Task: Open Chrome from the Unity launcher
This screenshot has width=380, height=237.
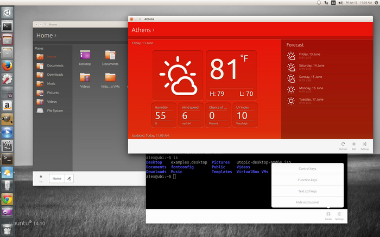Action: (7, 199)
